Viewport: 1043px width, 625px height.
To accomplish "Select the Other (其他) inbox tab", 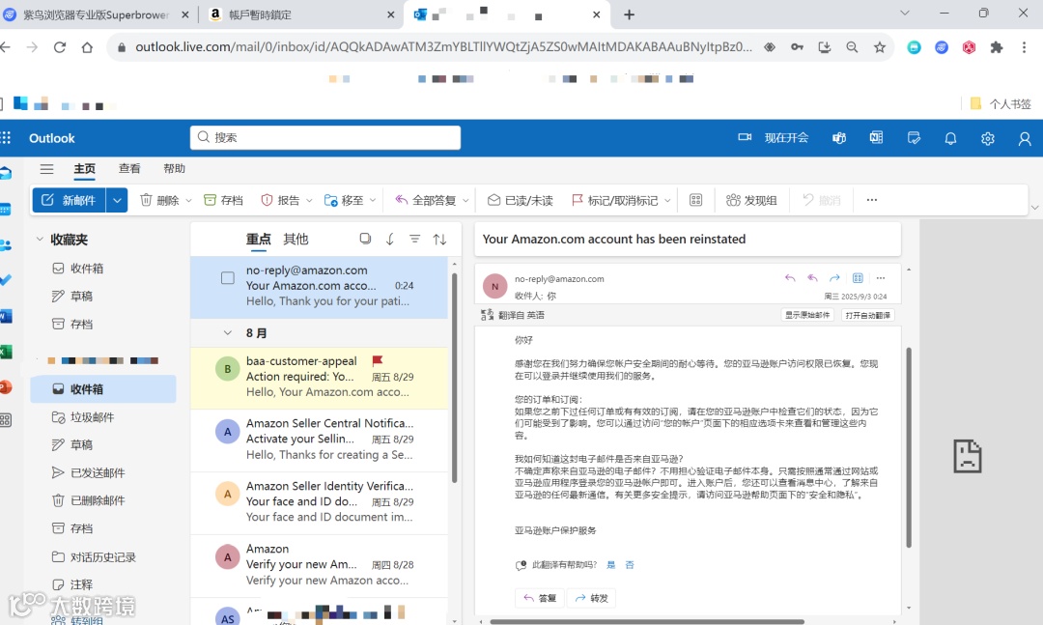I will click(296, 239).
